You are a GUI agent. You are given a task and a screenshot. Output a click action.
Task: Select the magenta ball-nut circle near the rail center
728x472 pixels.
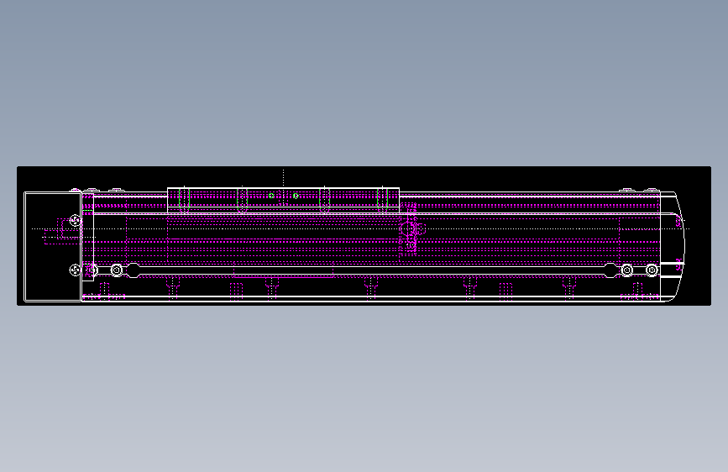coord(408,229)
